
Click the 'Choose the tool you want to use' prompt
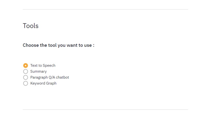click(59, 45)
